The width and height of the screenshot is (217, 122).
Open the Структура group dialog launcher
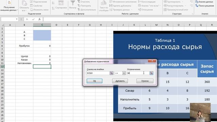click(192, 14)
